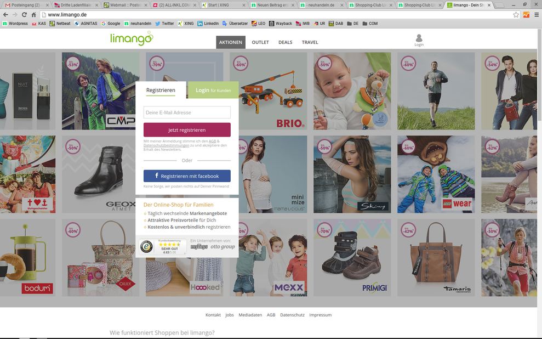542x339 pixels.
Task: Open the Twitter bookmark
Action: tap(164, 24)
